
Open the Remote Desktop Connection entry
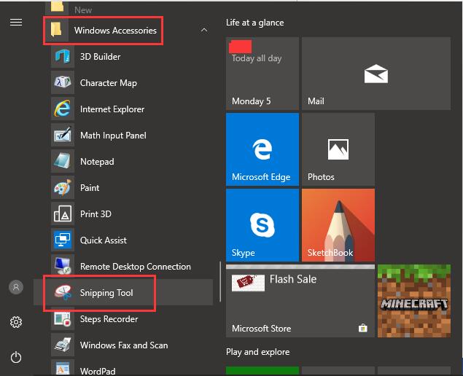pos(123,266)
